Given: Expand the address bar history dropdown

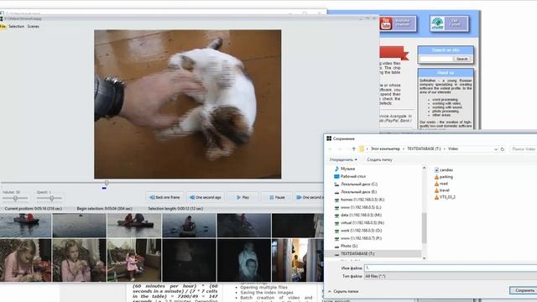Looking at the screenshot, I should click(496, 149).
